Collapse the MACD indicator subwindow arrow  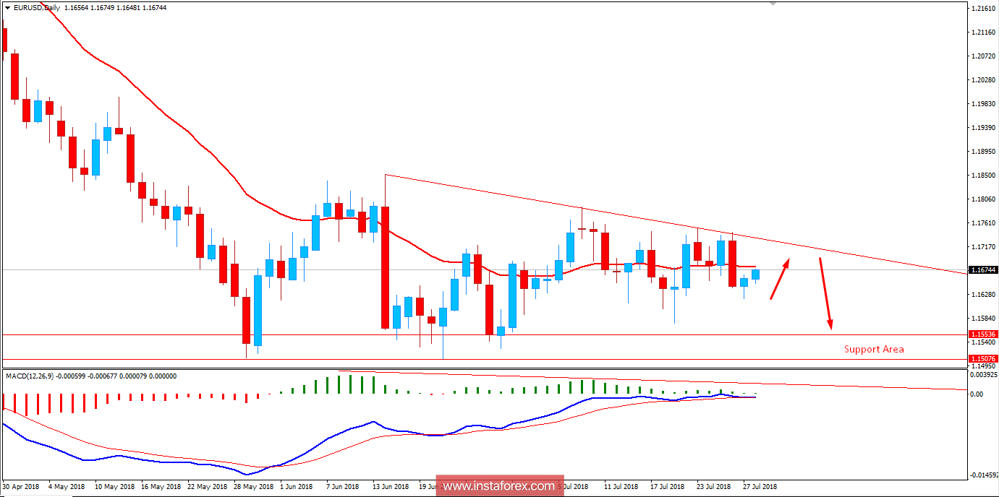6,376
